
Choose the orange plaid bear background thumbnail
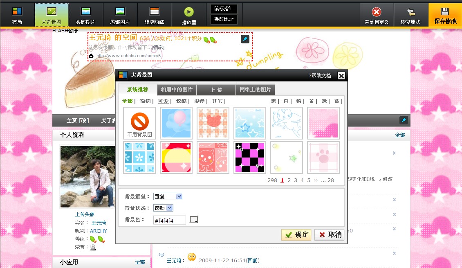click(213, 123)
